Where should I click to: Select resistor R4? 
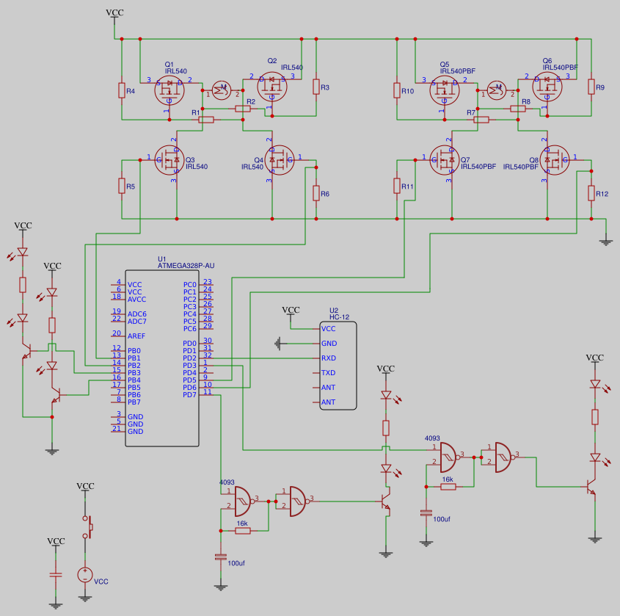pos(122,90)
